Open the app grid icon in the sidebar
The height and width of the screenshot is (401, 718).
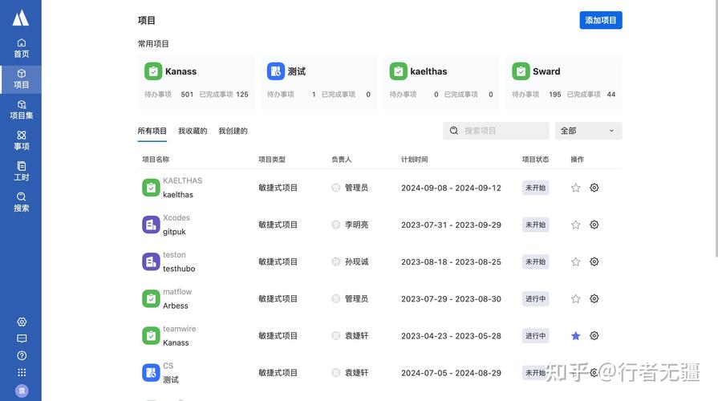click(22, 372)
